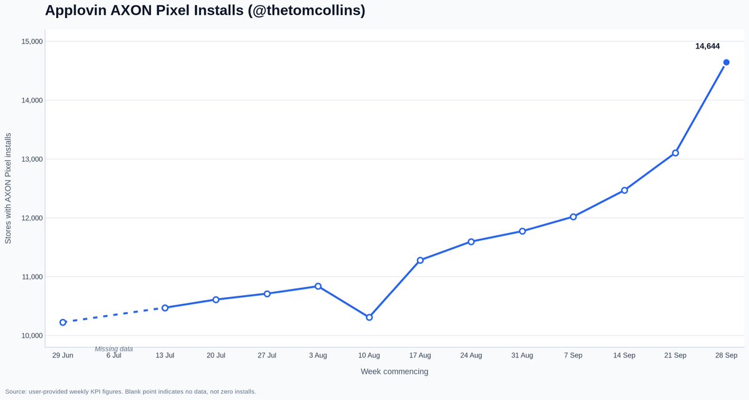The image size is (749, 400).
Task: Click the 'Stores with AXON Pixel installs' axis title
Action: point(8,188)
